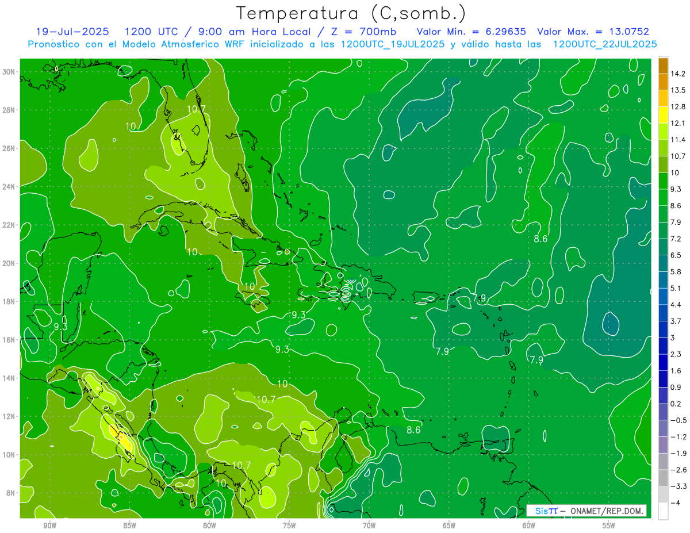Viewport: 690px width, 533px height.
Task: Click the 3.7 label on the colorbar
Action: 676,321
